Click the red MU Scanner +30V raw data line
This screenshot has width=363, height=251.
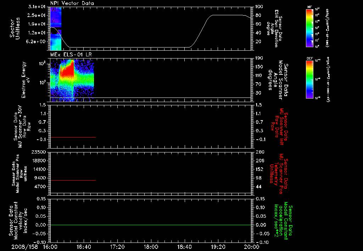tap(73, 137)
